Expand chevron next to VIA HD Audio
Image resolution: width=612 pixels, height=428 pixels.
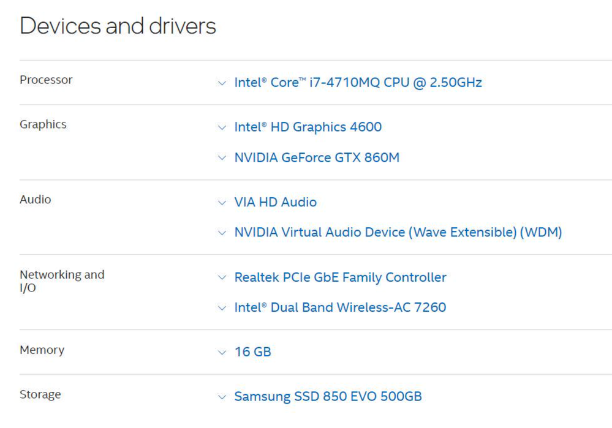[x=222, y=203]
